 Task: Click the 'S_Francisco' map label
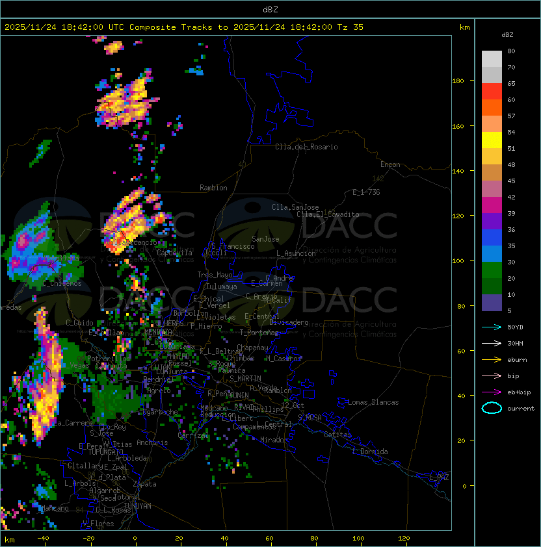[233, 246]
